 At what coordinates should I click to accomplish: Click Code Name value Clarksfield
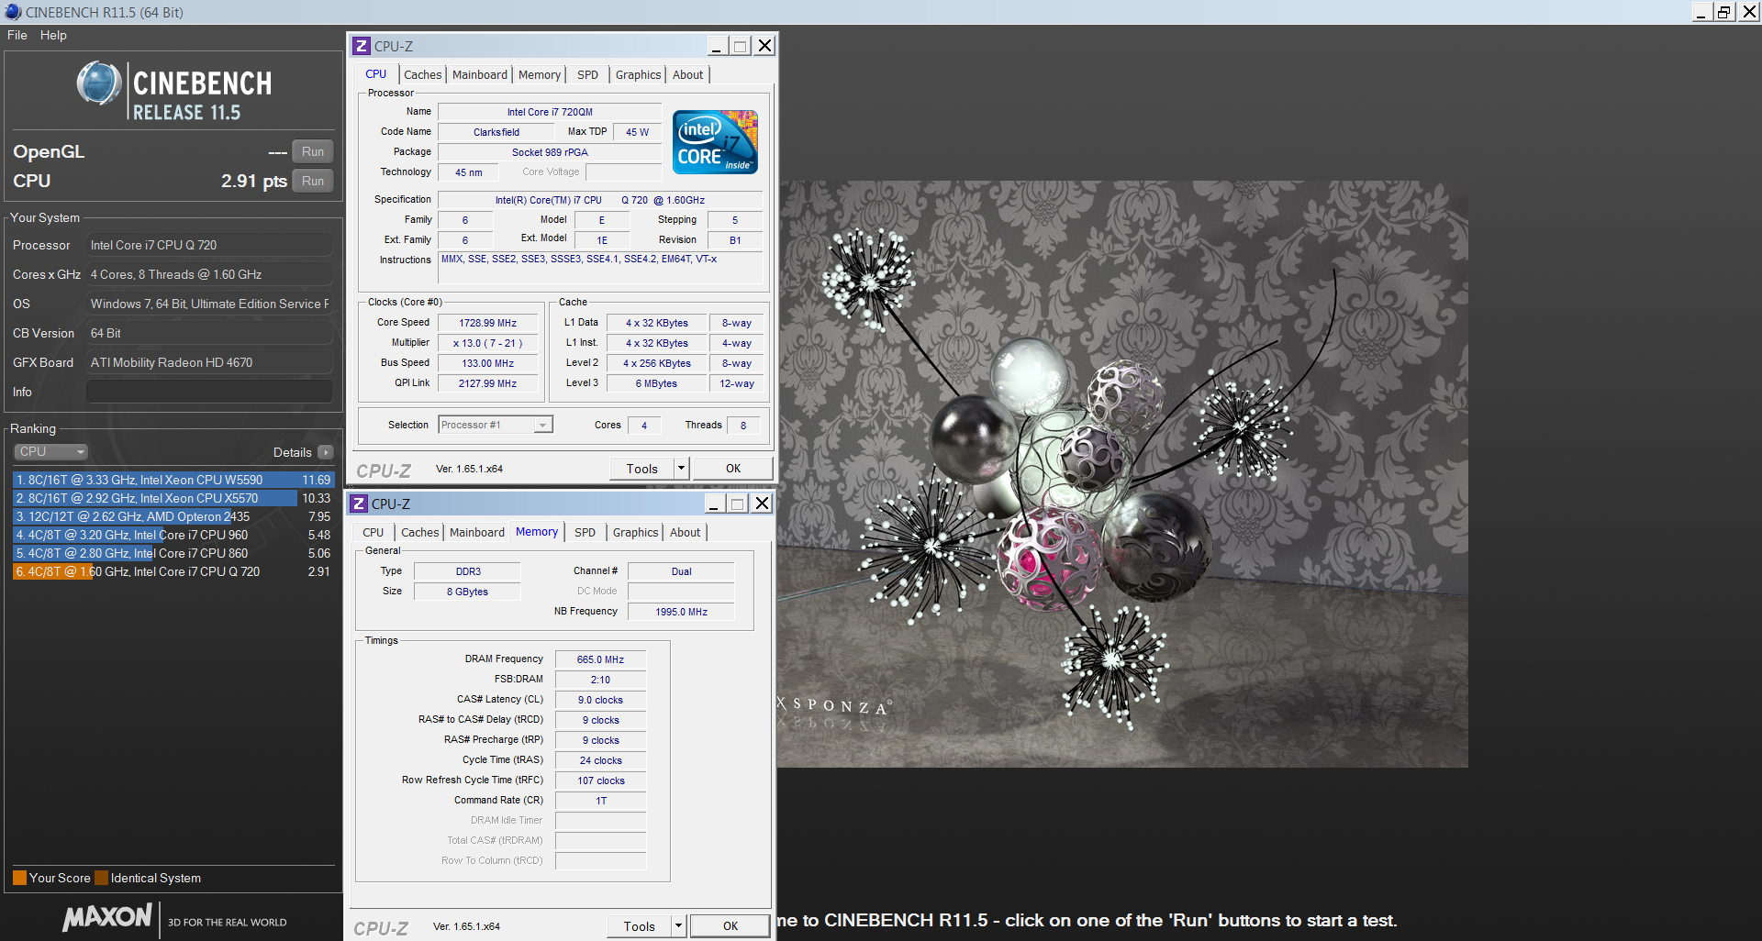point(496,132)
